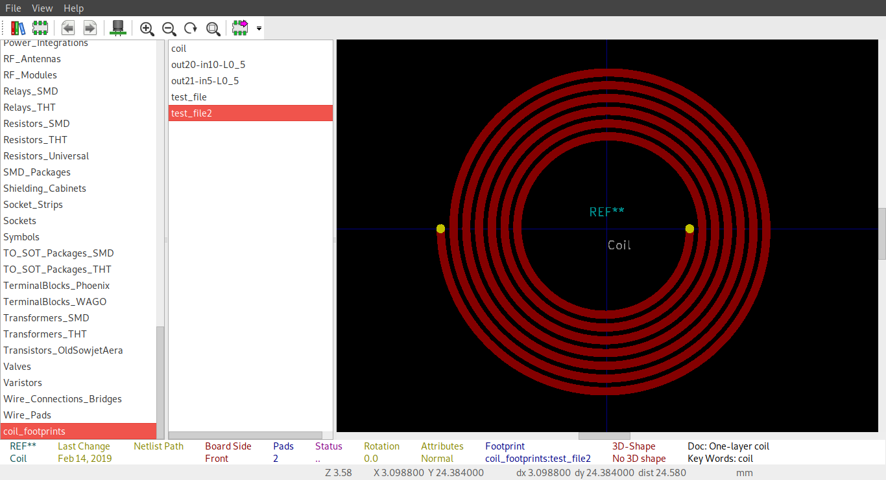
Task: Expand the toolbar overflow dropdown arrow
Action: pyautogui.click(x=259, y=29)
